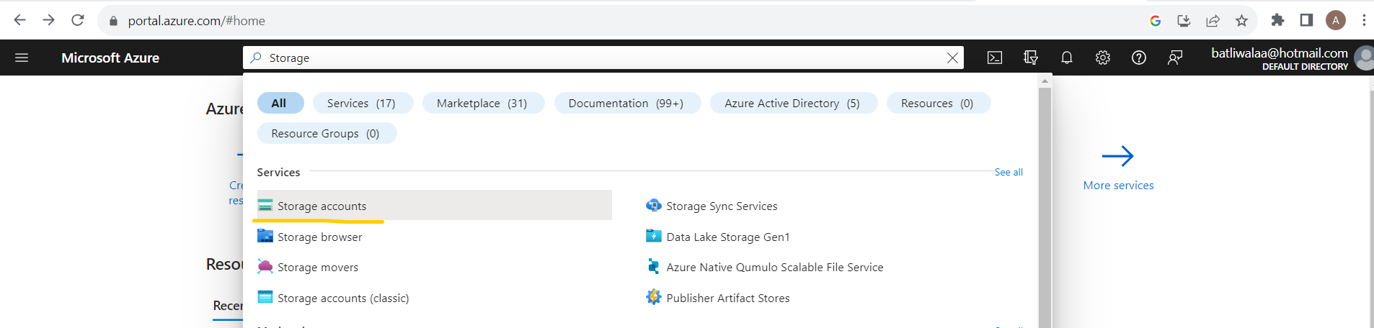Click See all services link

tap(1009, 173)
